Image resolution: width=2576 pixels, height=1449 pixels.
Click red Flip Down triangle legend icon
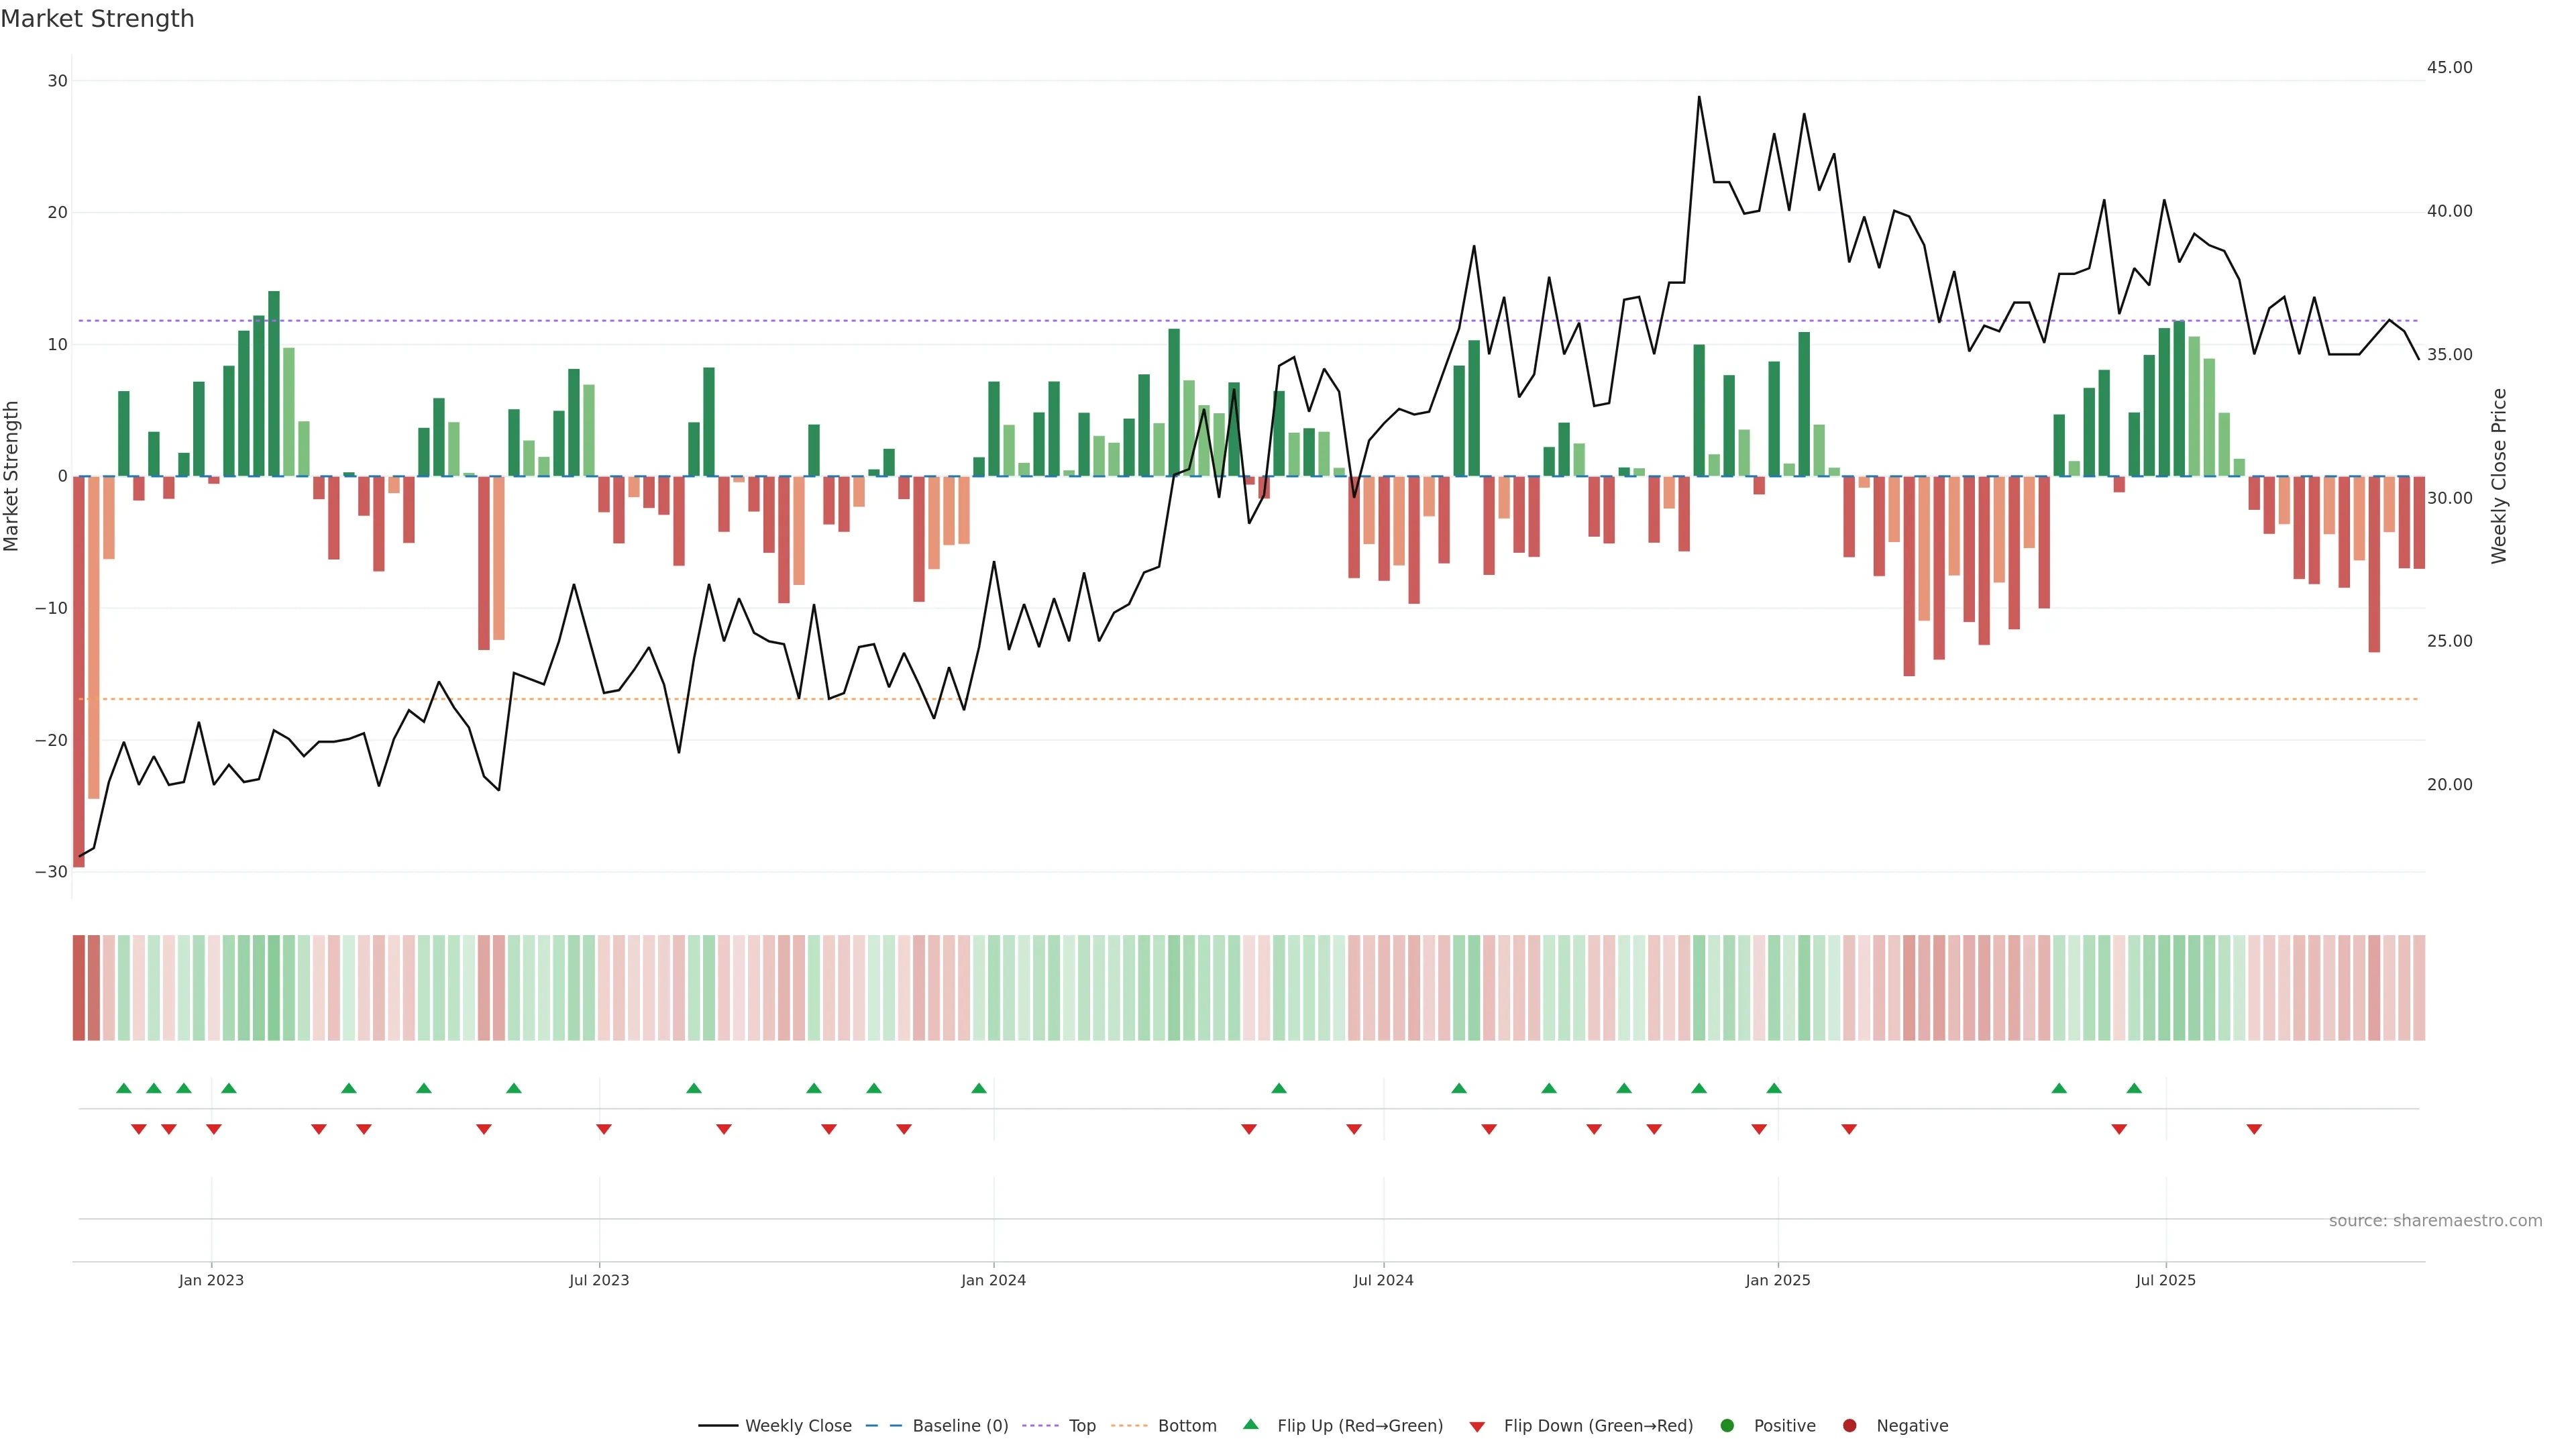pyautogui.click(x=1477, y=1427)
